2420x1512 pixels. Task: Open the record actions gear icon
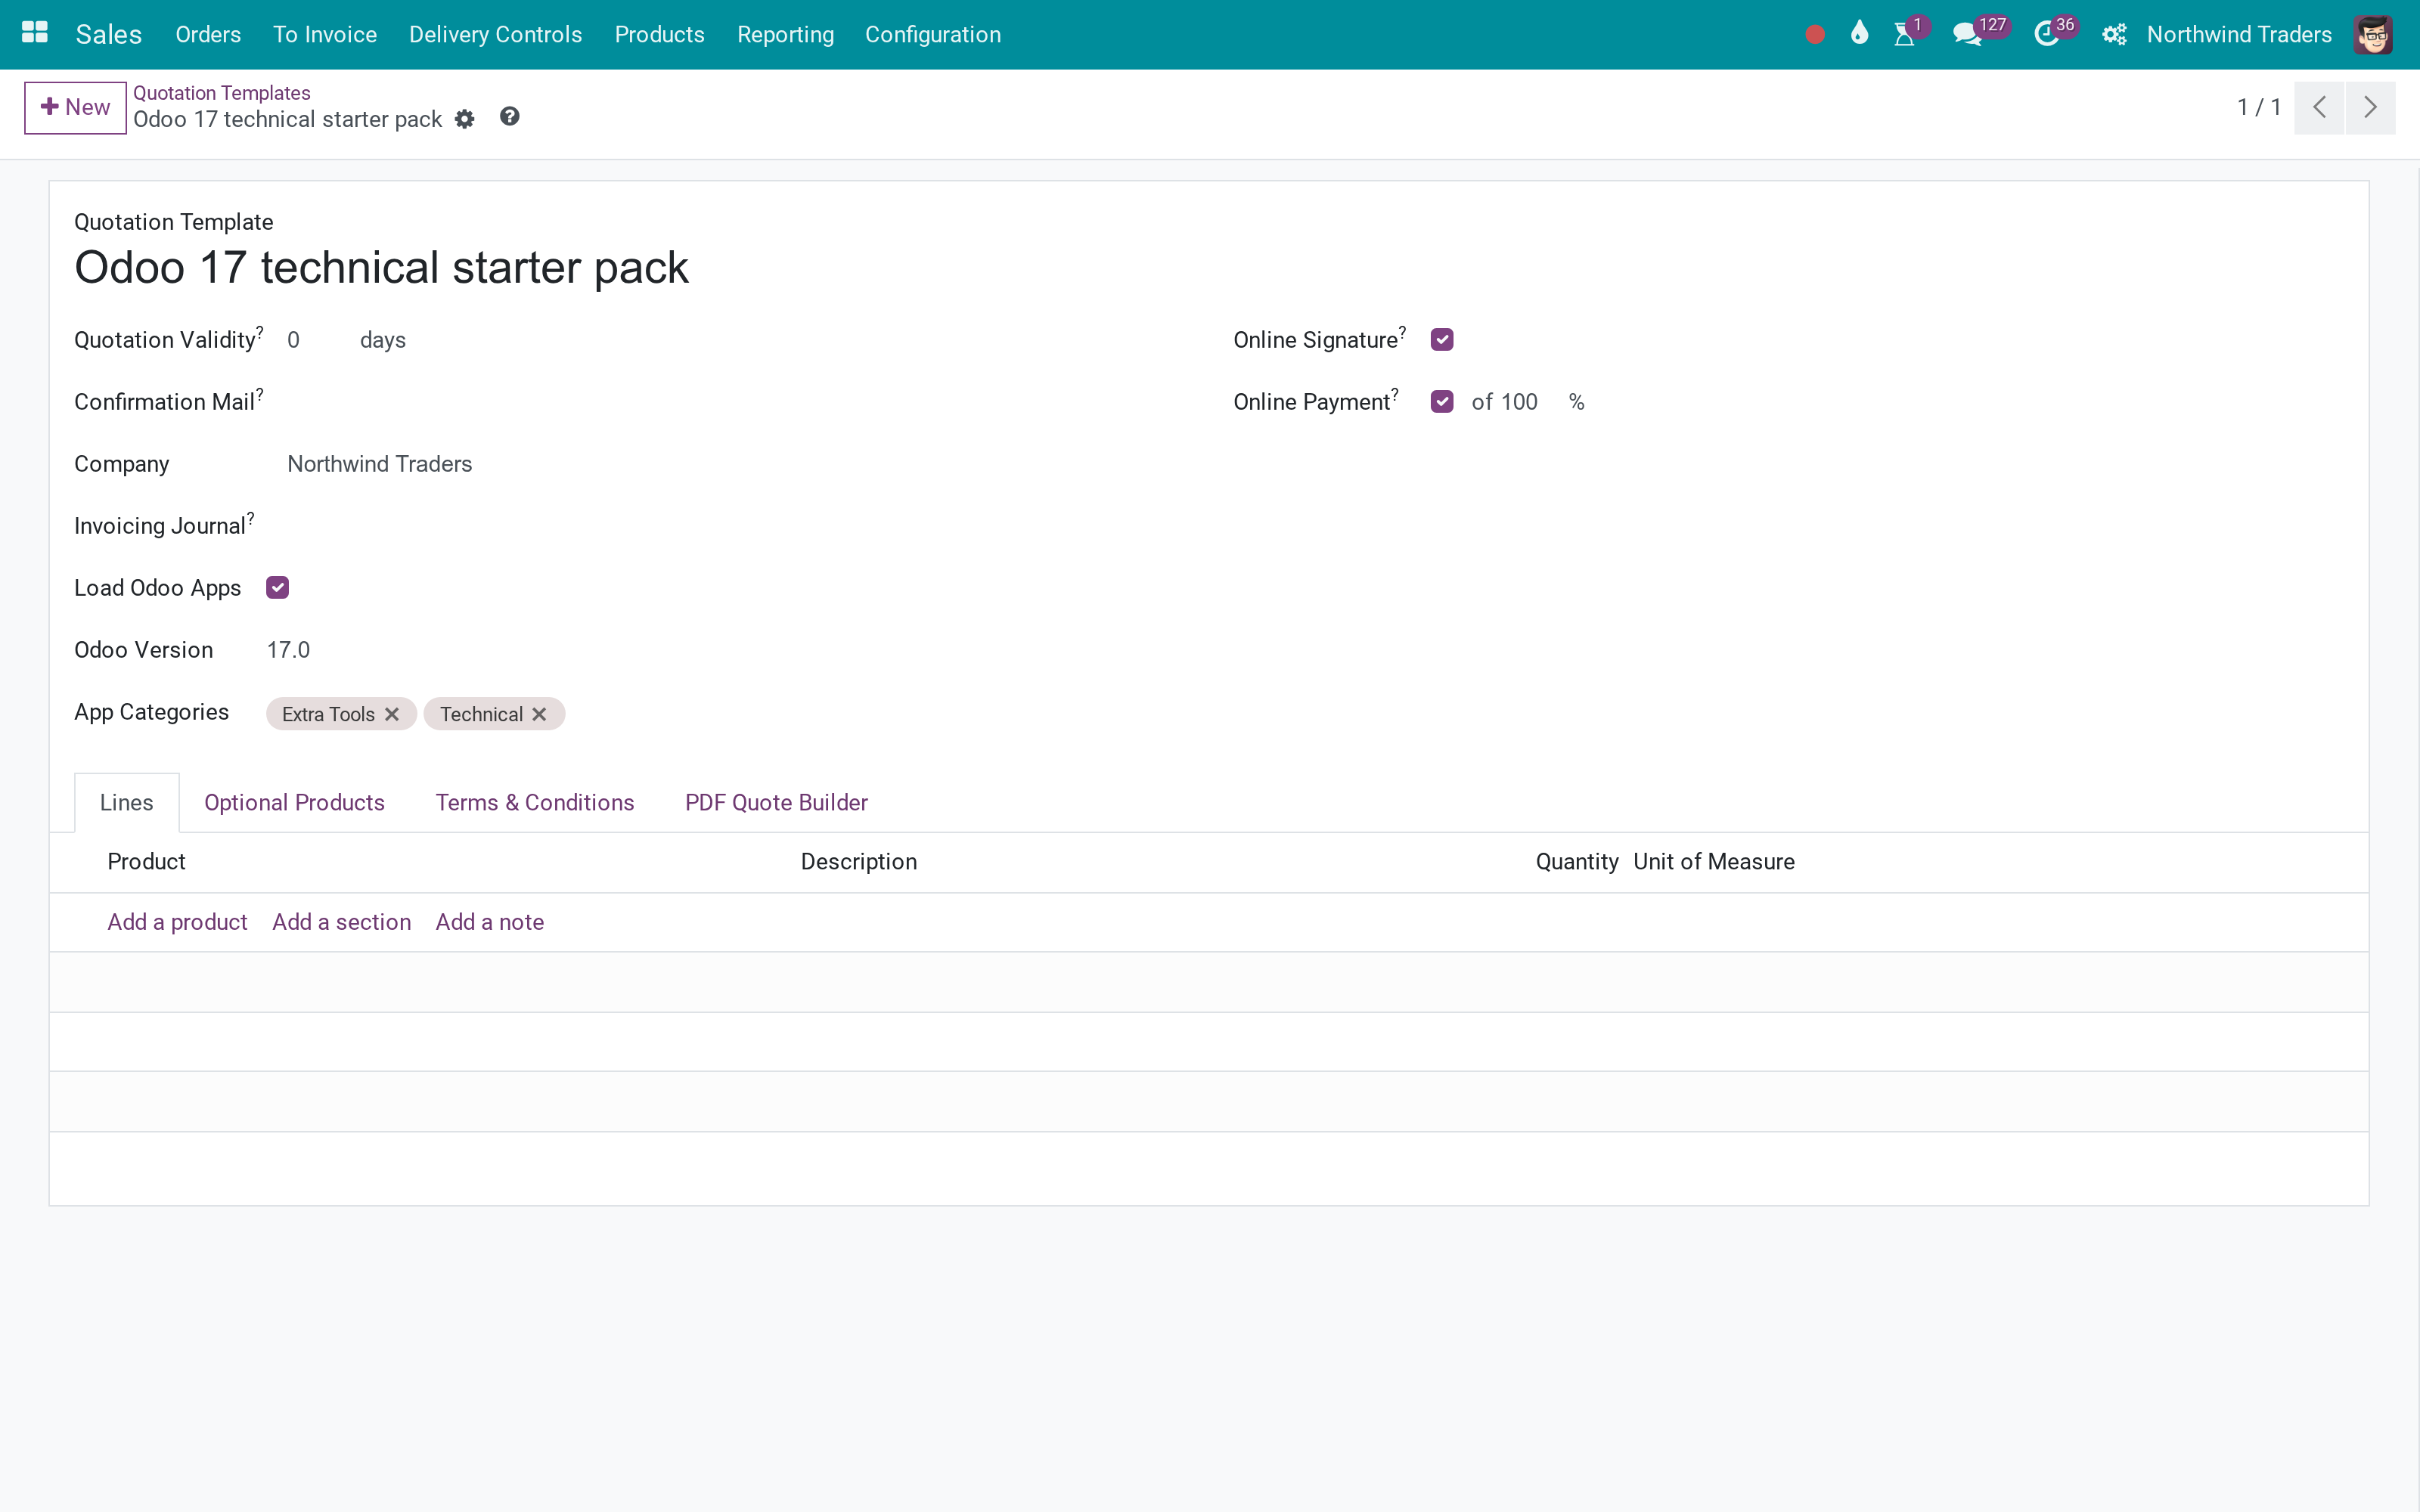point(465,119)
